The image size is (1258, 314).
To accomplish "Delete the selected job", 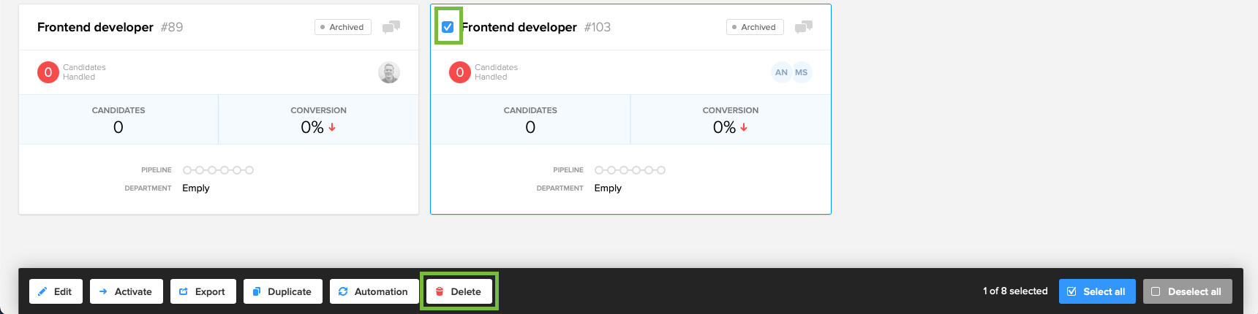I will click(x=459, y=291).
